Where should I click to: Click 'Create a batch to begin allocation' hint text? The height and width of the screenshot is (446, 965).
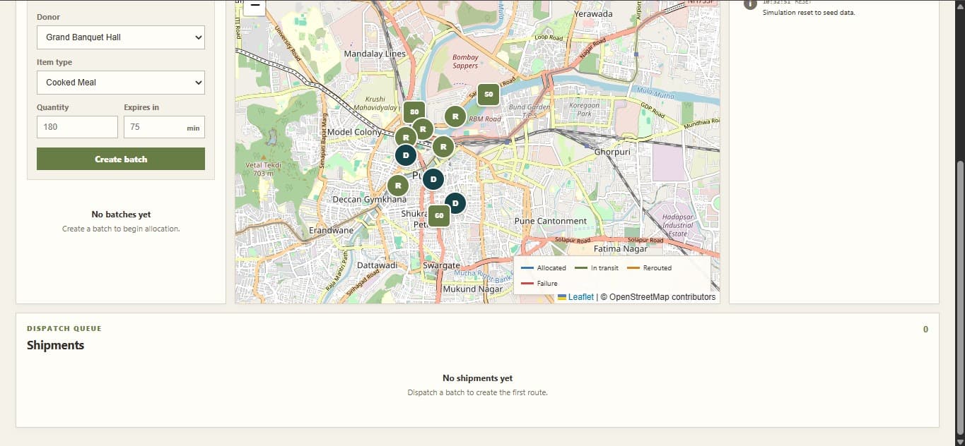pyautogui.click(x=121, y=229)
